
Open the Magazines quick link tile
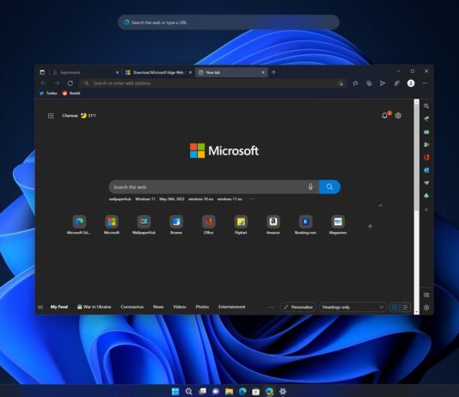pyautogui.click(x=338, y=224)
